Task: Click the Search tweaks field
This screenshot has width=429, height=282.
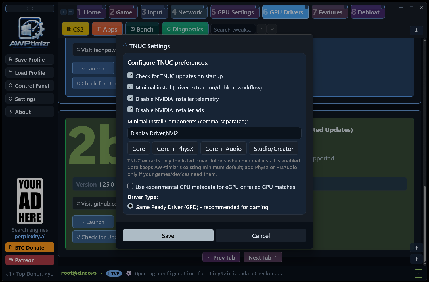Action: (x=233, y=30)
